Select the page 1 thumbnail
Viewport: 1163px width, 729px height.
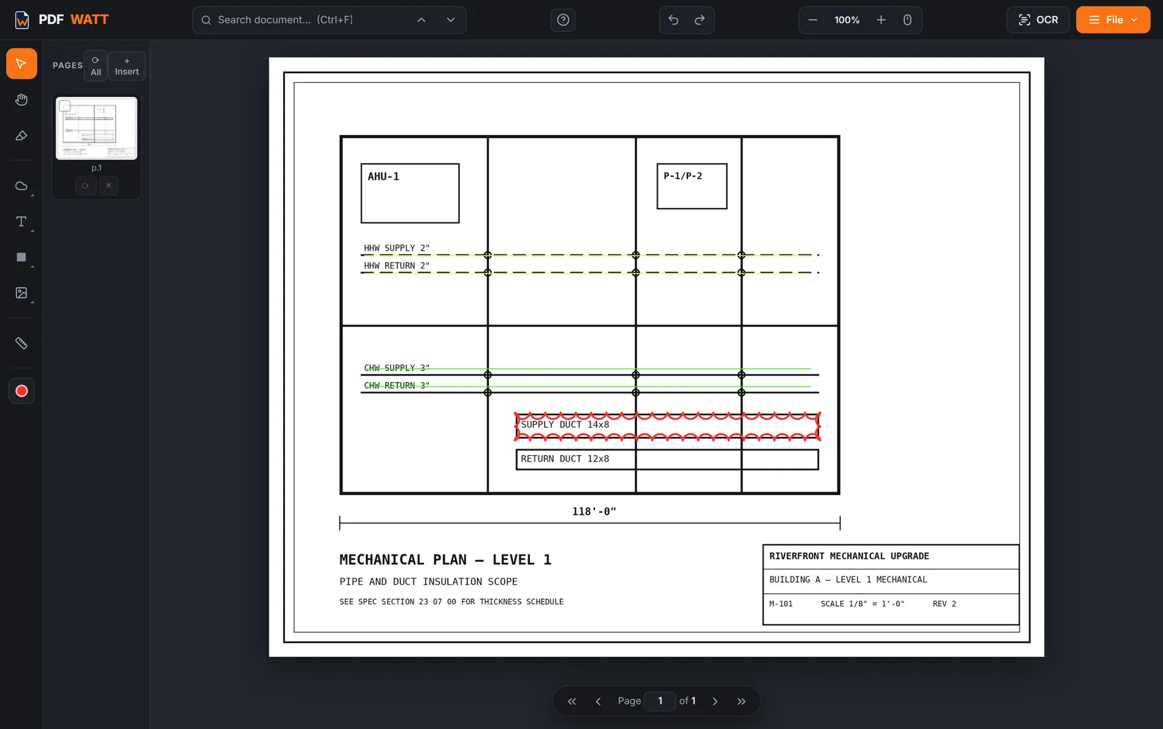pyautogui.click(x=96, y=128)
